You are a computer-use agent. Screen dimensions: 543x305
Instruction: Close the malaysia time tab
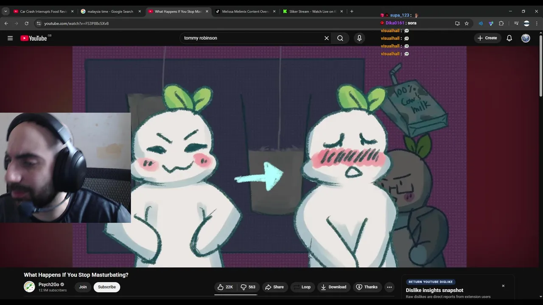click(x=140, y=11)
